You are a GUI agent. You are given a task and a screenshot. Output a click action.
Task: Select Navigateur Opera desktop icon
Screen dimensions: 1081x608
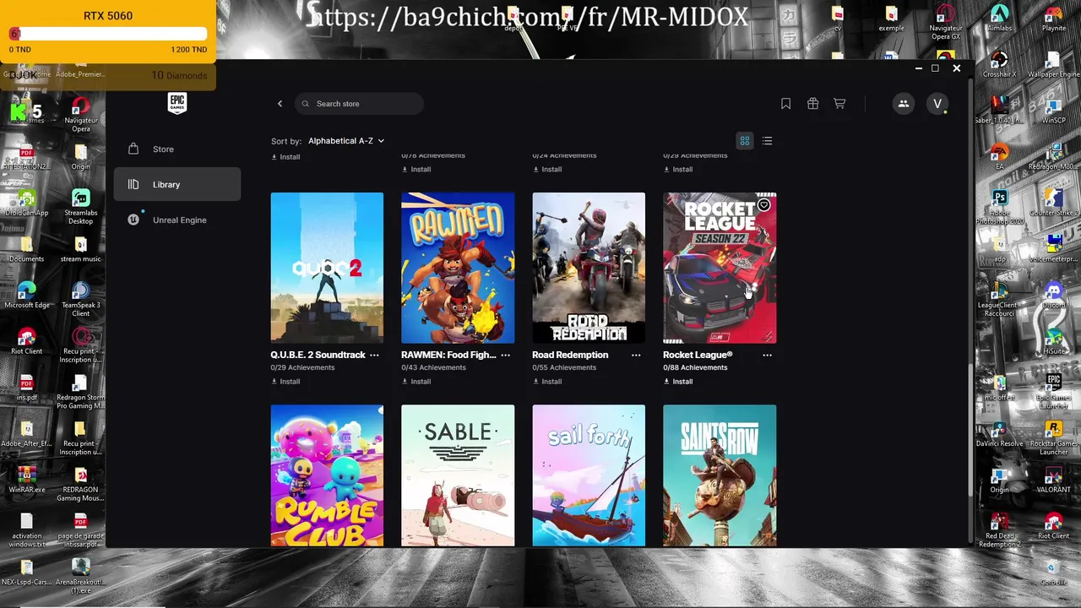coord(81,114)
